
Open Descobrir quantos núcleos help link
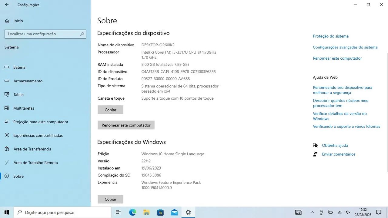[x=341, y=103]
